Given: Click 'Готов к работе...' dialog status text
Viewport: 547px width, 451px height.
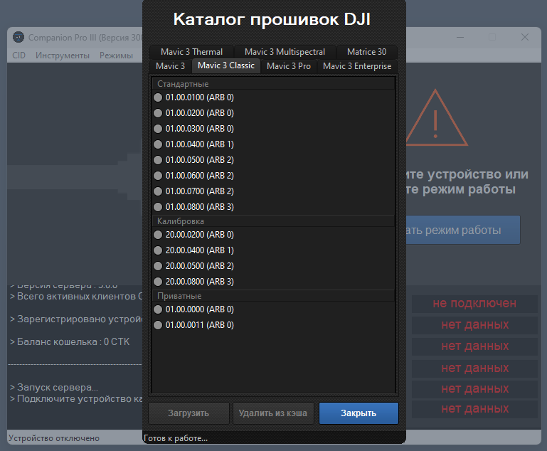Looking at the screenshot, I should [x=176, y=438].
